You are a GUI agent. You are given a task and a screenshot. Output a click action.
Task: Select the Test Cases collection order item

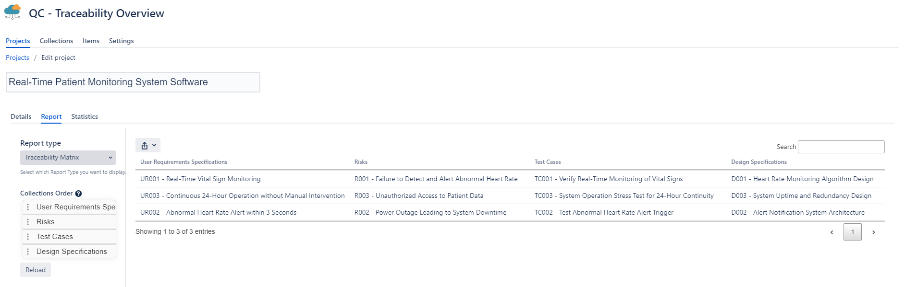[69, 237]
